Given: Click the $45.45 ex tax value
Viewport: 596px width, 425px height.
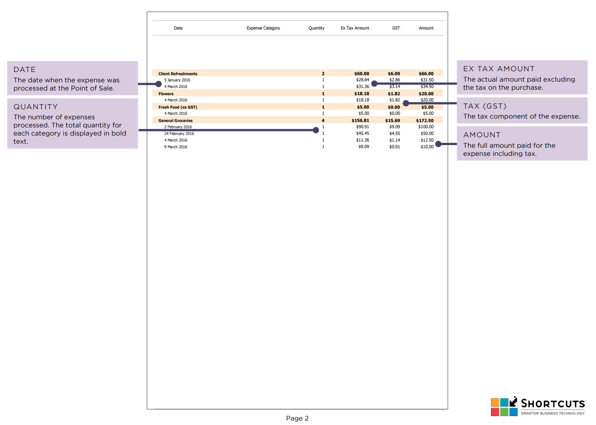Looking at the screenshot, I should click(x=362, y=133).
